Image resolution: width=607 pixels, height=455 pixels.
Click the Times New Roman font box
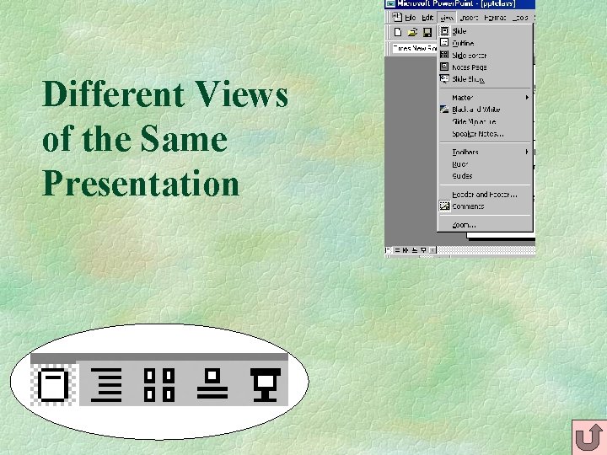click(414, 48)
